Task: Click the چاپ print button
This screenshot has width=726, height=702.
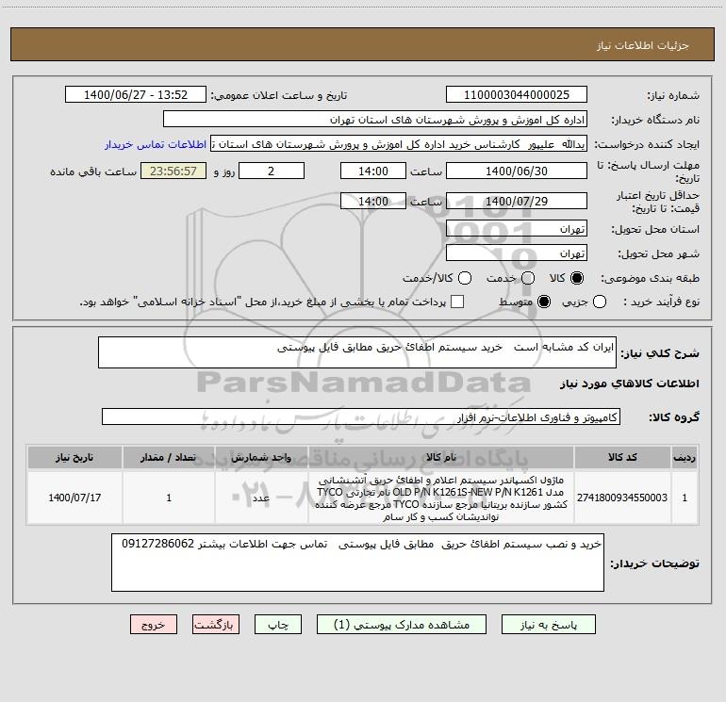Action: click(278, 625)
